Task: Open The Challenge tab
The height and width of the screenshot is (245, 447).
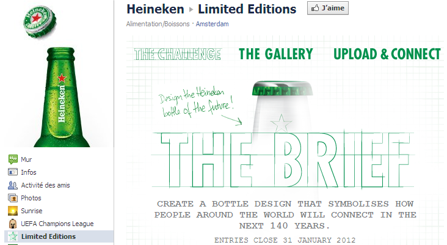Action: 177,54
